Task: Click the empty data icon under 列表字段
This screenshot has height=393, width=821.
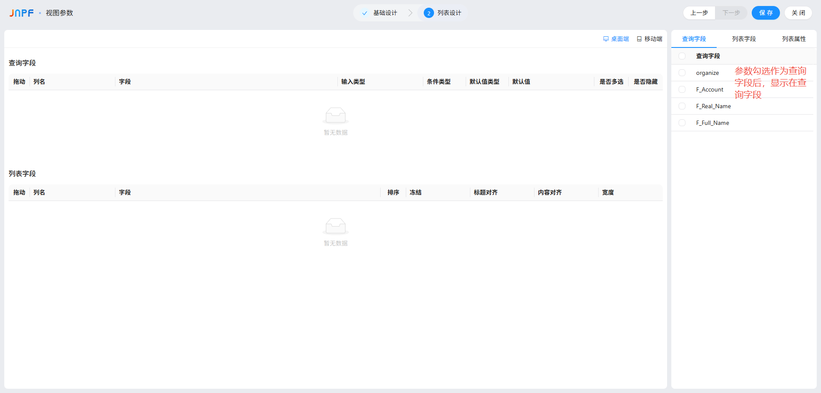Action: [x=336, y=226]
